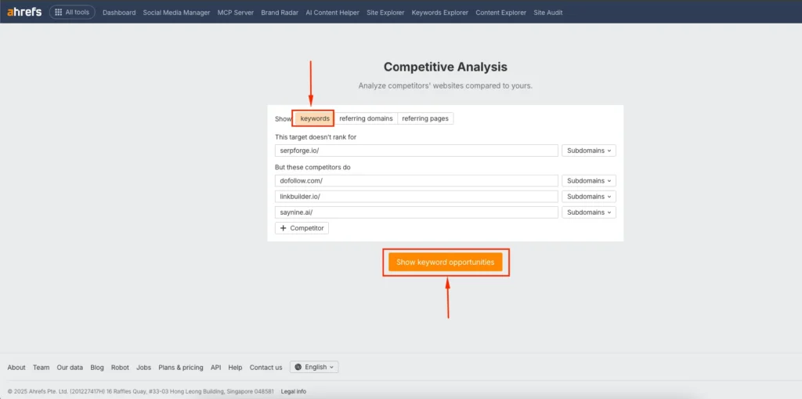Select the referring pages option

point(425,118)
